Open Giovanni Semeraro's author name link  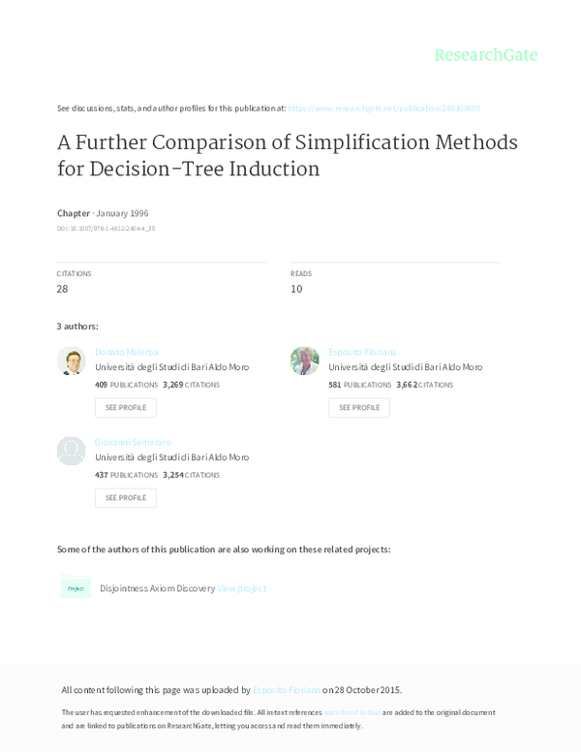point(134,442)
